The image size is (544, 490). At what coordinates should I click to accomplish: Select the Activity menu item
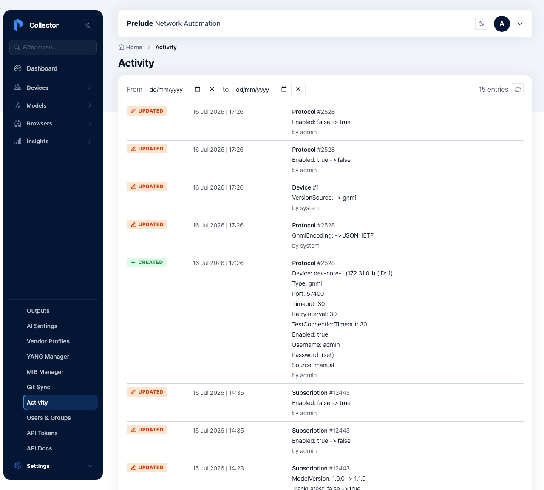point(60,402)
